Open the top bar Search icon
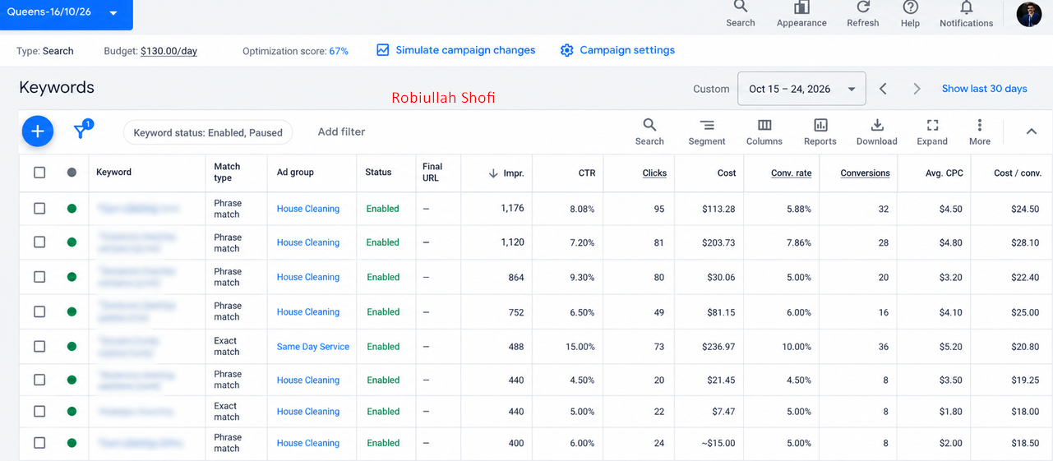This screenshot has width=1053, height=461. [741, 7]
